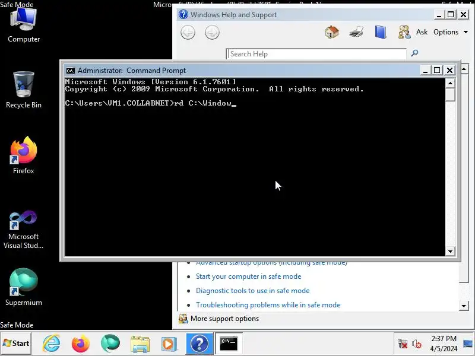Print the current Help topic
Viewport: 475px width, 356px height.
(356, 32)
